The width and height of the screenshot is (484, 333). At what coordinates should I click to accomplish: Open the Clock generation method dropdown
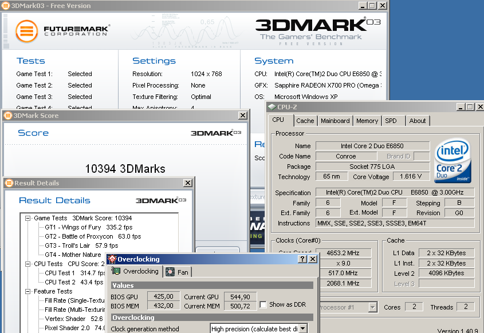[303, 328]
